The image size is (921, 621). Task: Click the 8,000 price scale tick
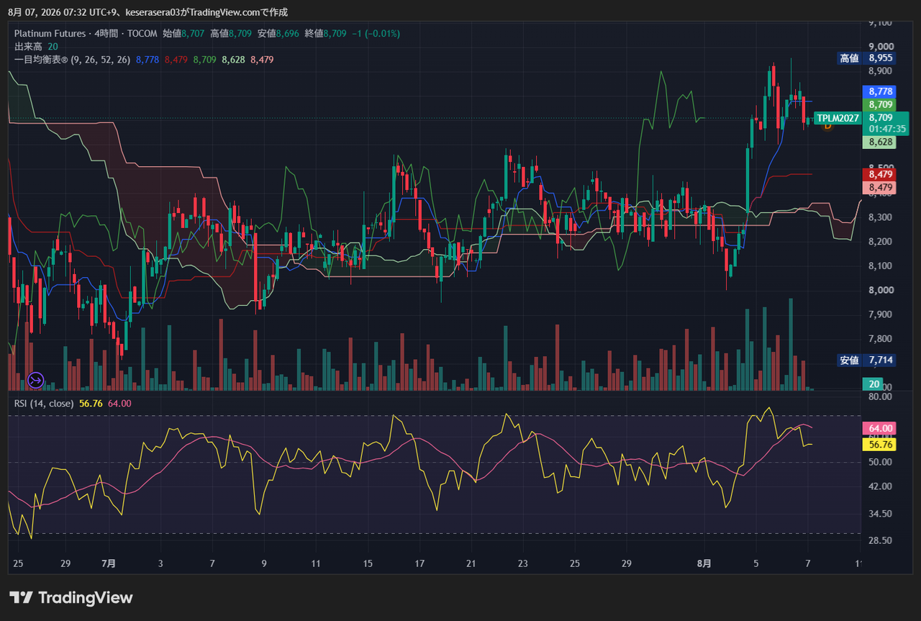pyautogui.click(x=881, y=290)
